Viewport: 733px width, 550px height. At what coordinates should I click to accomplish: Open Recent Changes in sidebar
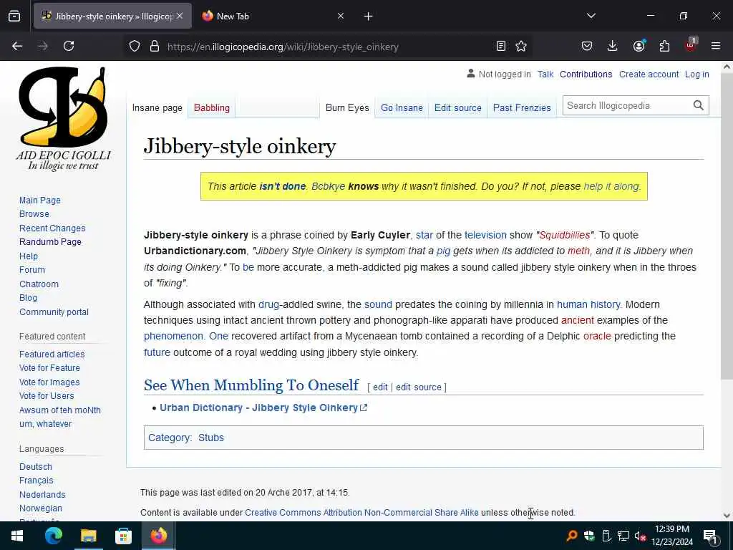(52, 228)
